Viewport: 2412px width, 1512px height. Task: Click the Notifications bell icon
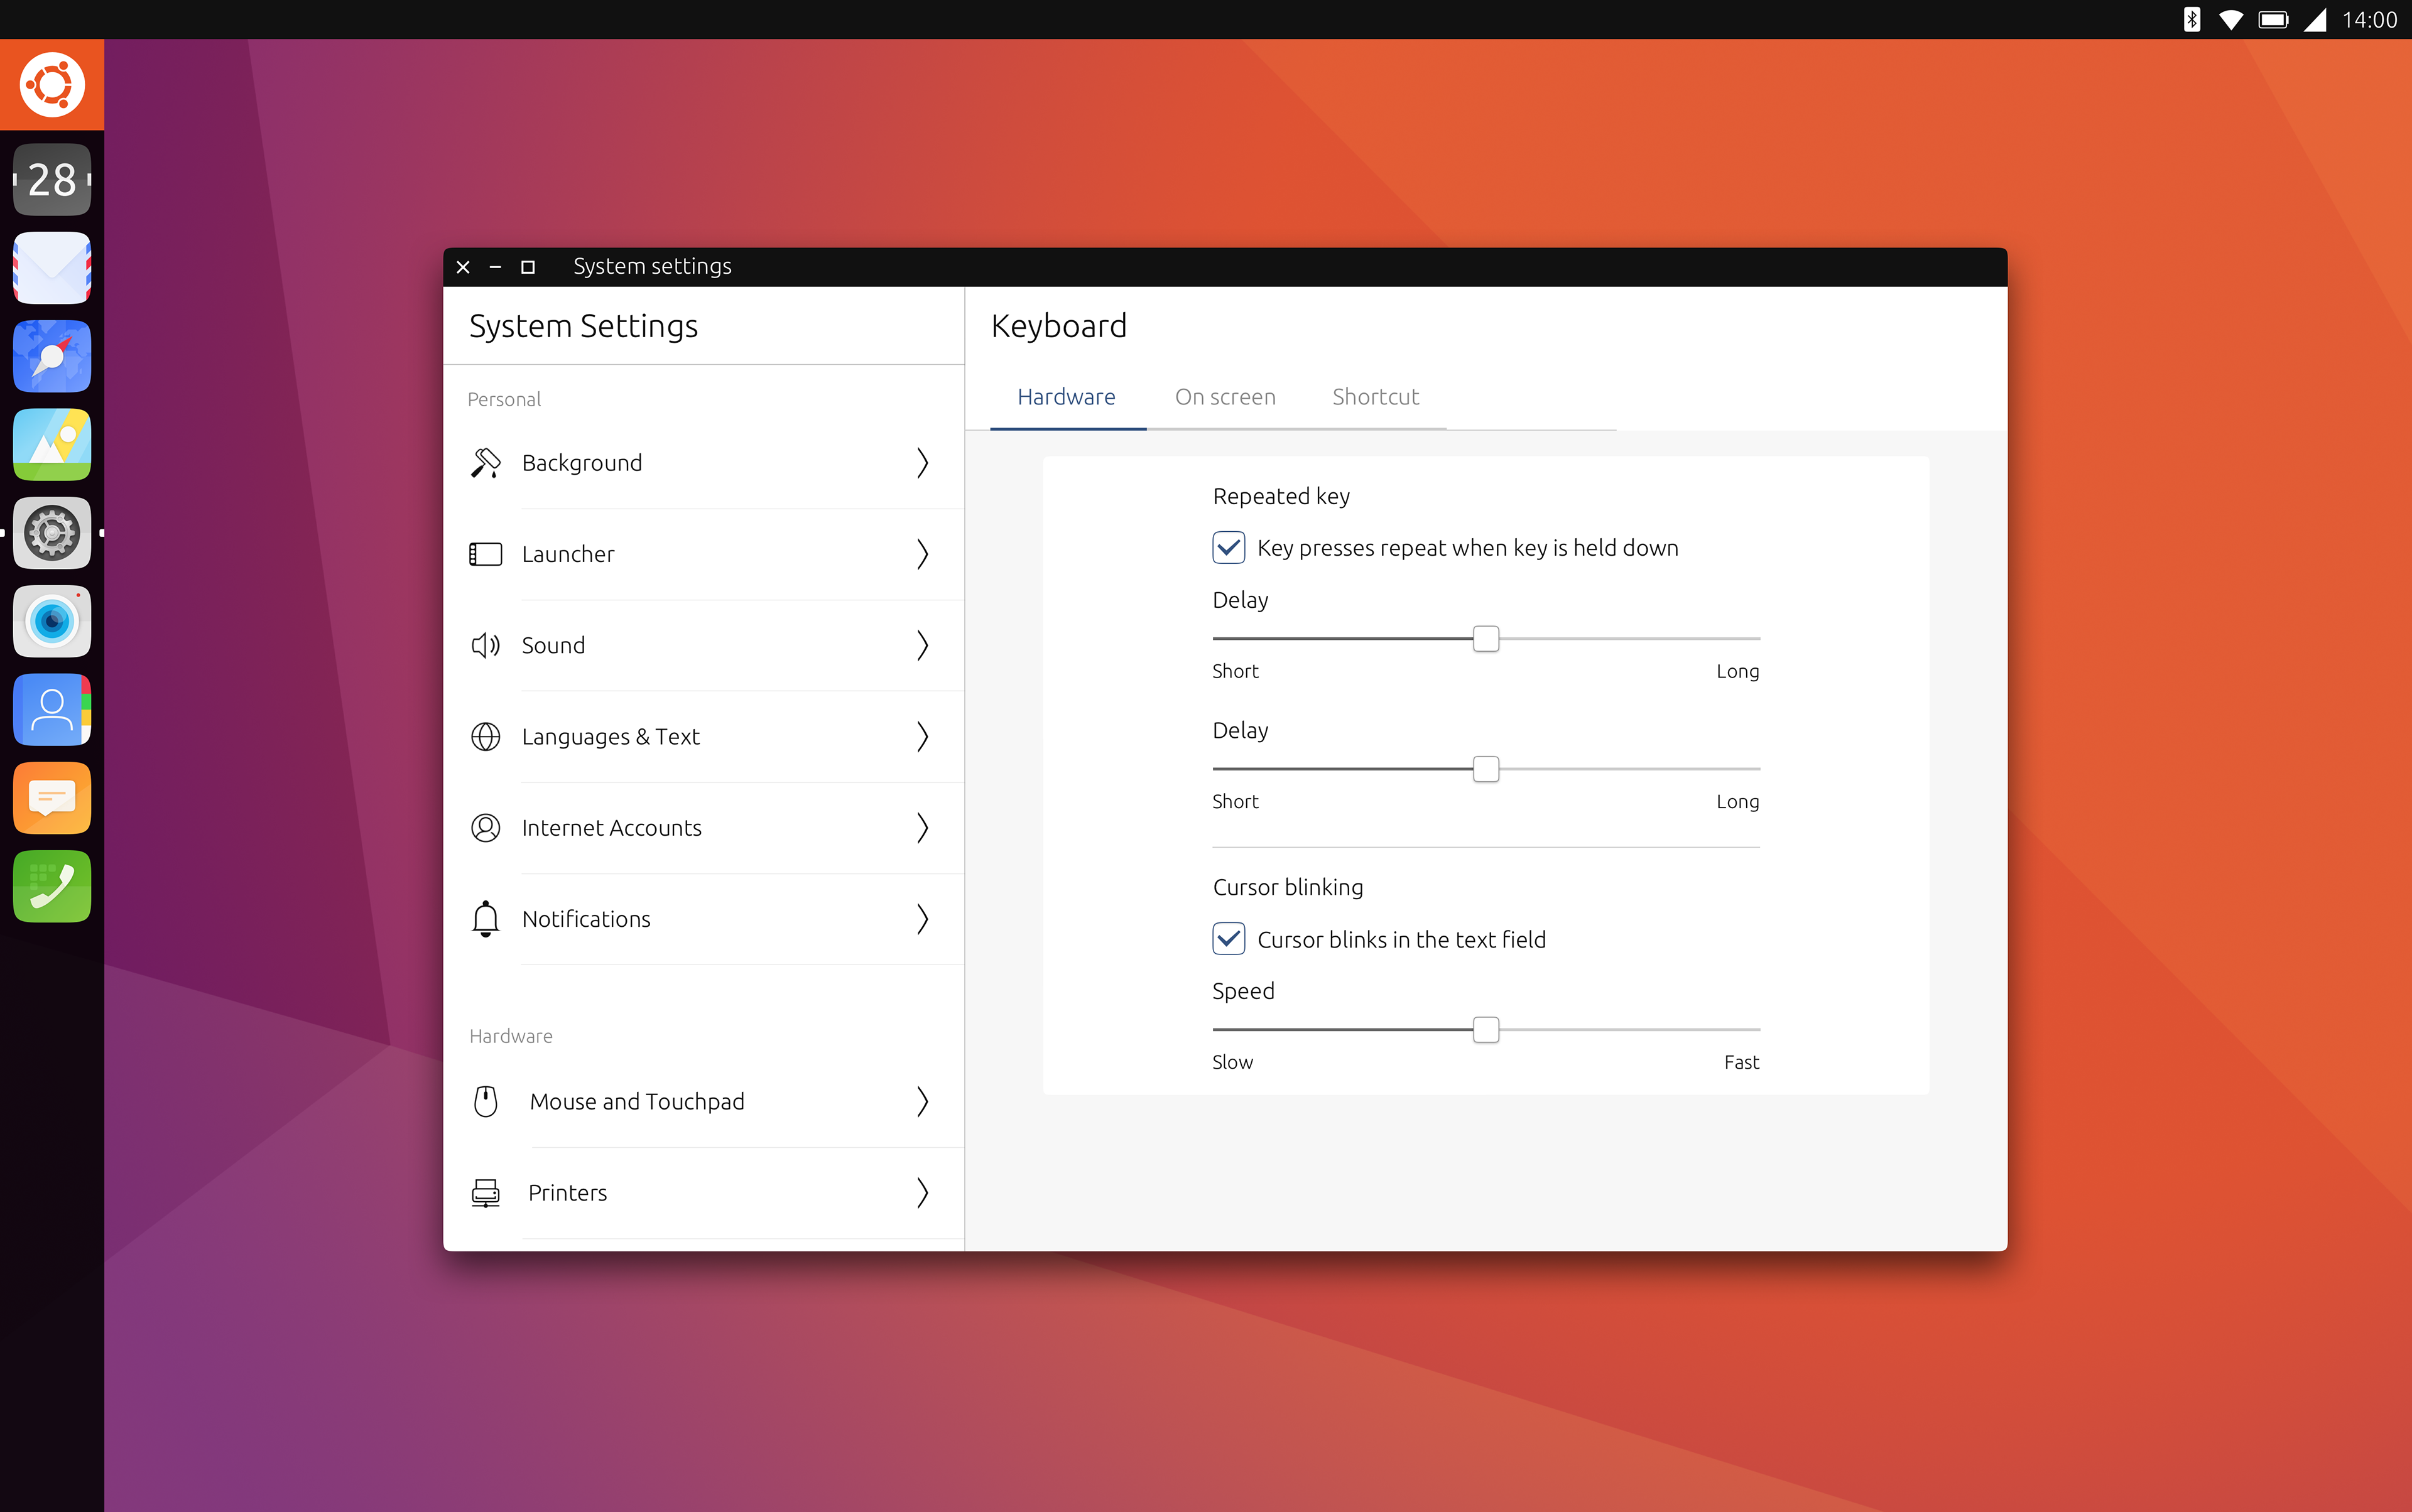(x=485, y=919)
